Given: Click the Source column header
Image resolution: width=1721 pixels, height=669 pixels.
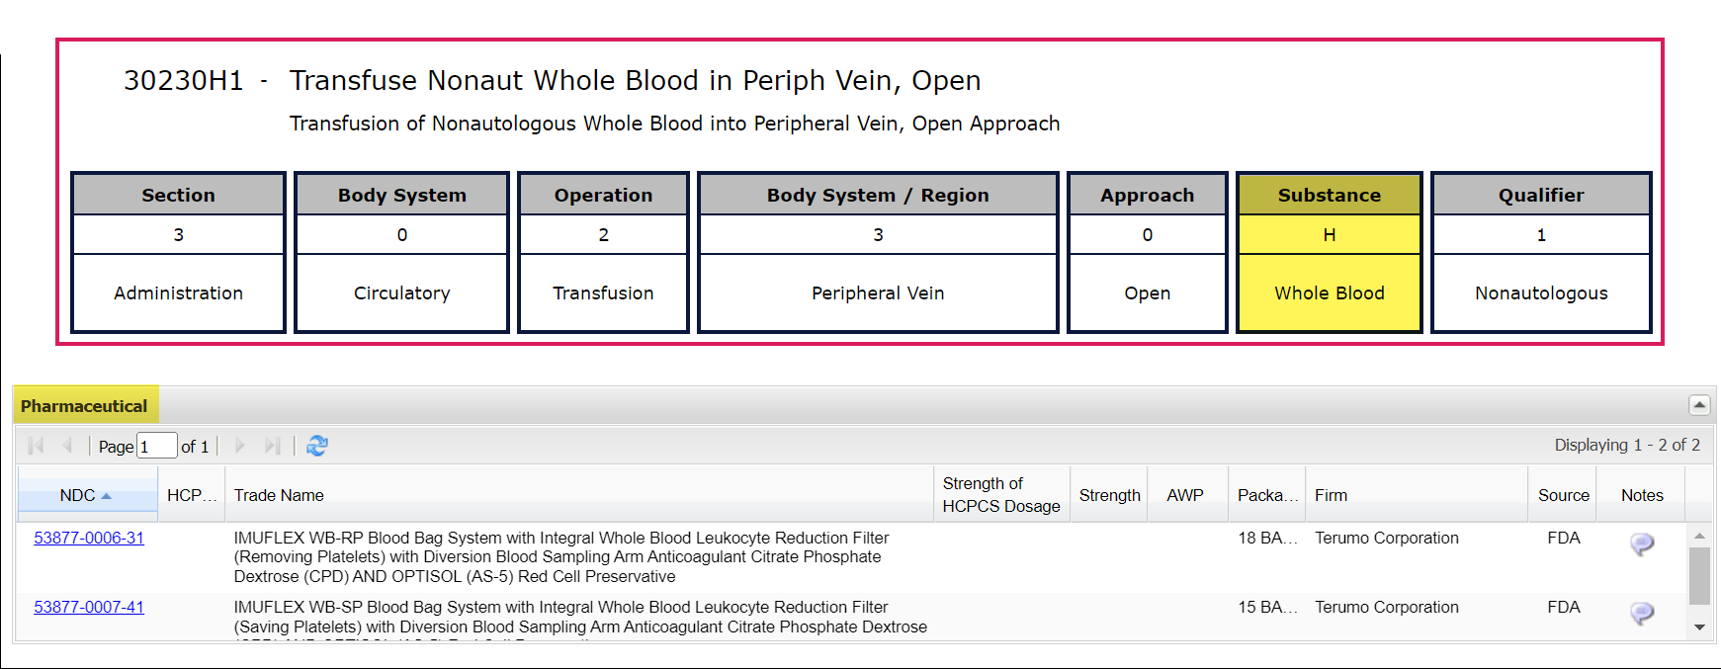Looking at the screenshot, I should (x=1563, y=495).
